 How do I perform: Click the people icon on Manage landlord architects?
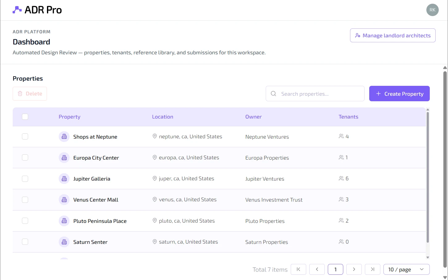358,36
